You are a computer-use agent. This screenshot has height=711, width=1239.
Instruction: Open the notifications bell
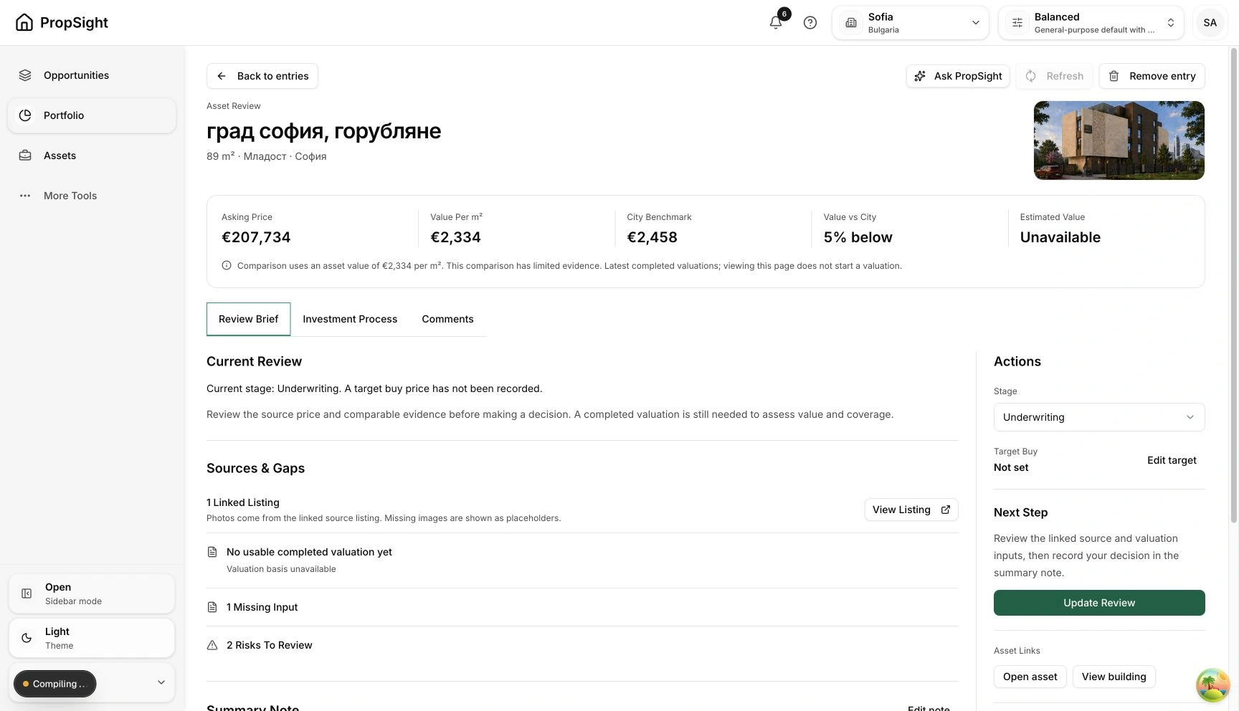click(776, 23)
